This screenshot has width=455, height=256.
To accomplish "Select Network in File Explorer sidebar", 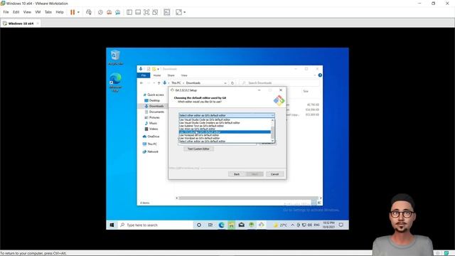I will point(150,151).
